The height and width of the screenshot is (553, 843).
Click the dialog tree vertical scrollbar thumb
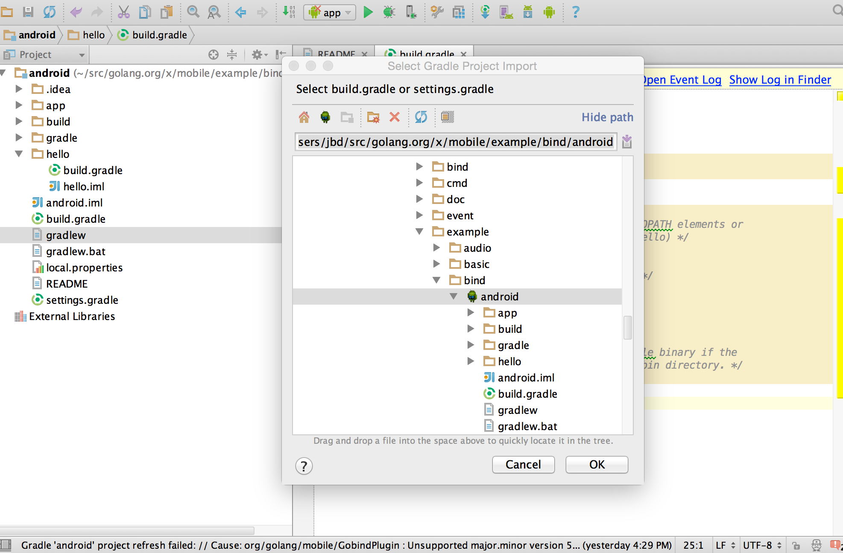click(x=627, y=327)
